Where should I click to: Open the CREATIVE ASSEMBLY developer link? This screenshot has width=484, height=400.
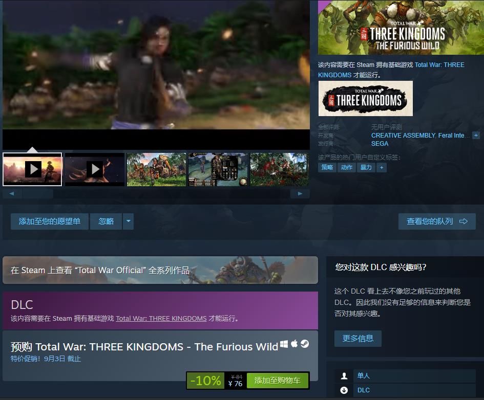[403, 135]
